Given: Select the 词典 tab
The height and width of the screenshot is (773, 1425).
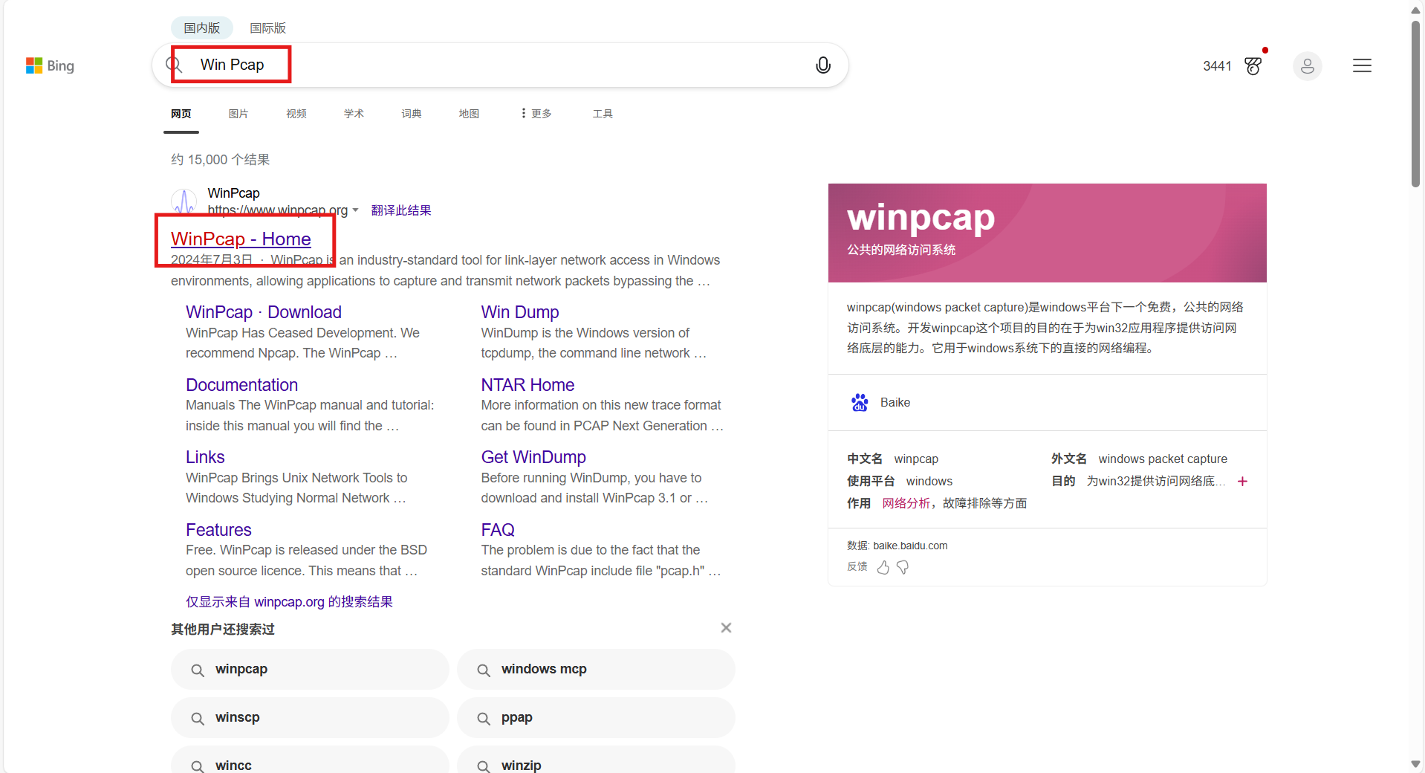Looking at the screenshot, I should (x=412, y=114).
